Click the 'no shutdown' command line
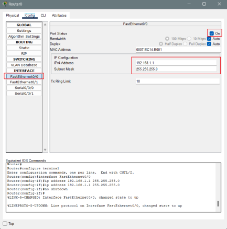Image resolution: width=227 pixels, height=229 pixels. click(37, 189)
